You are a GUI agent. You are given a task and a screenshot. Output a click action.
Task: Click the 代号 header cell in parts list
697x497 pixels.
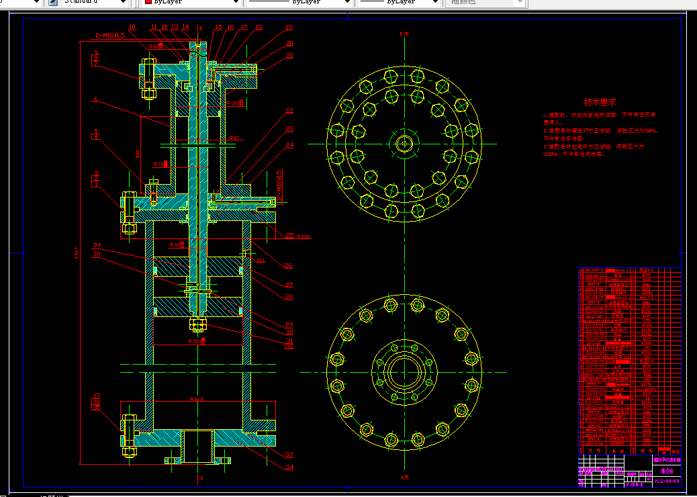[594, 451]
